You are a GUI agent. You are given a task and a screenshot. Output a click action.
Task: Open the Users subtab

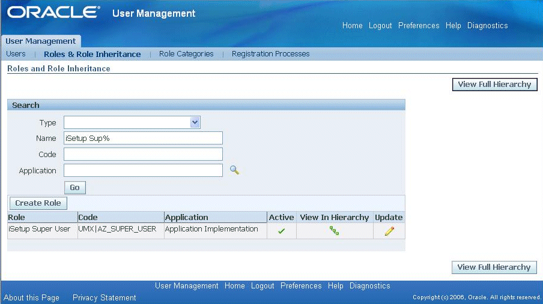tap(16, 54)
